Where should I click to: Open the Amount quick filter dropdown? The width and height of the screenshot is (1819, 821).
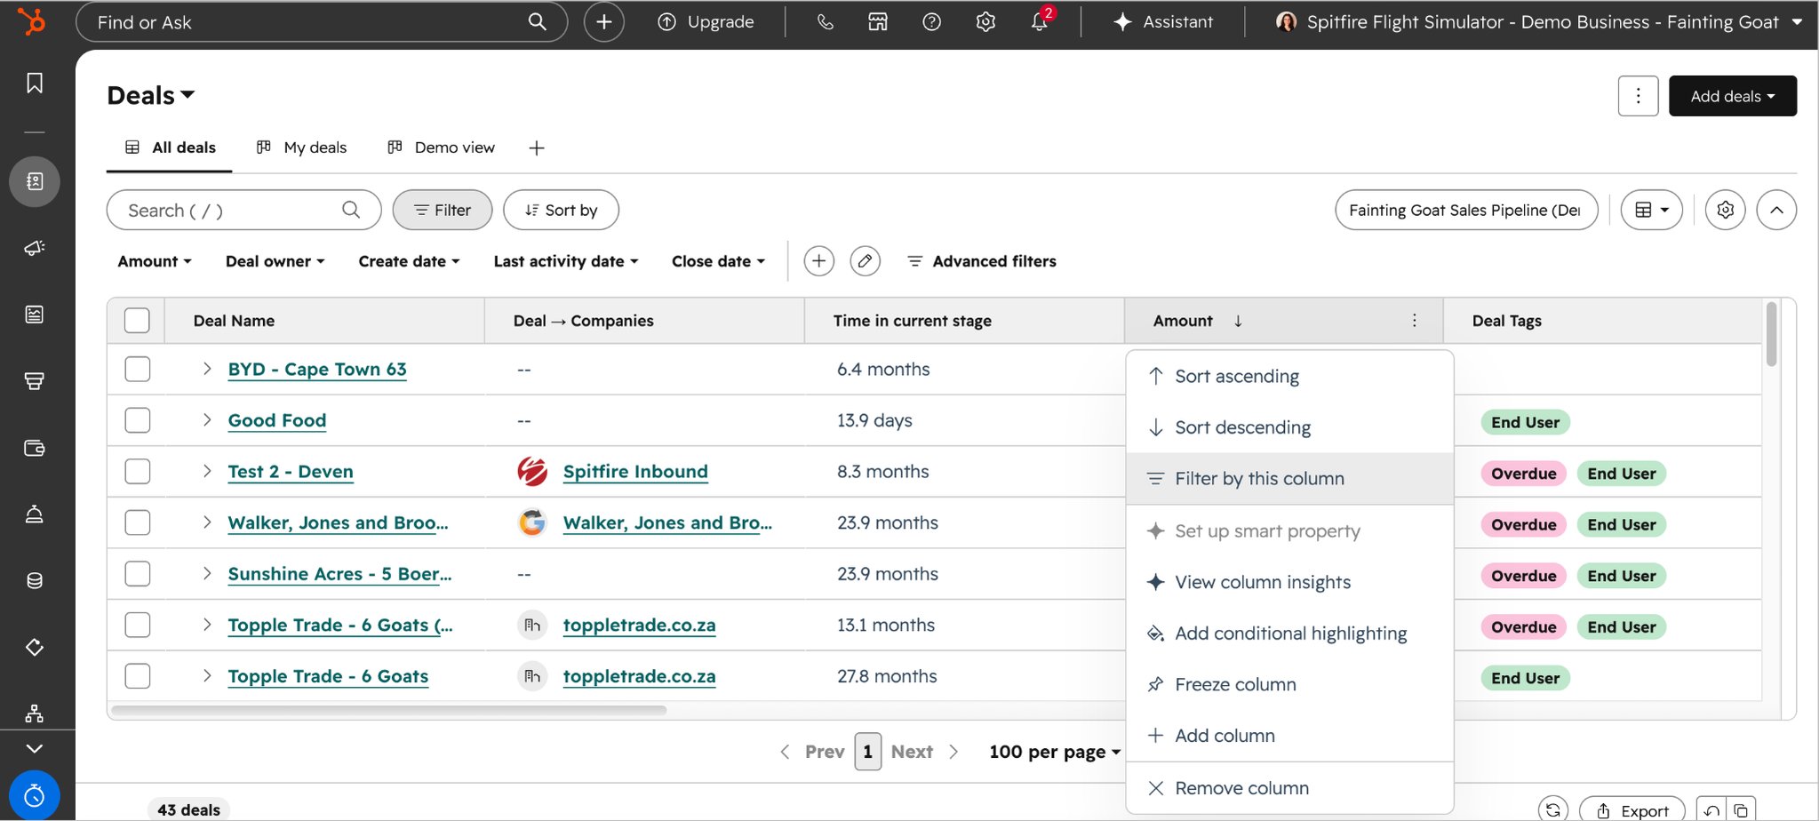(155, 261)
